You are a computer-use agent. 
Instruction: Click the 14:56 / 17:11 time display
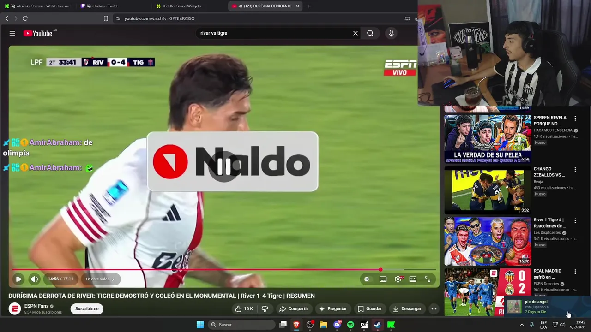coord(60,279)
